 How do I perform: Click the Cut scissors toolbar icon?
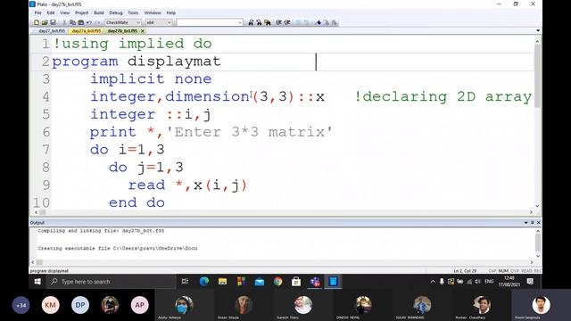pos(64,22)
